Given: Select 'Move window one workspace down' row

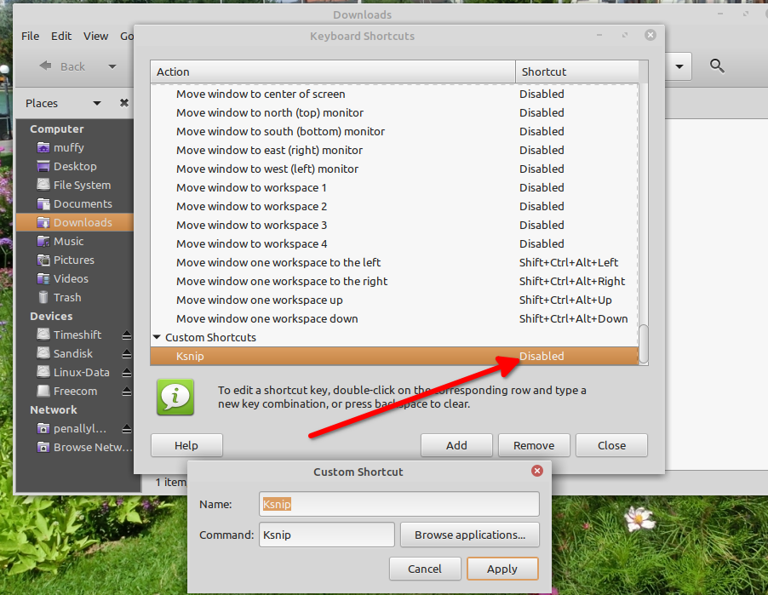Looking at the screenshot, I should point(394,318).
